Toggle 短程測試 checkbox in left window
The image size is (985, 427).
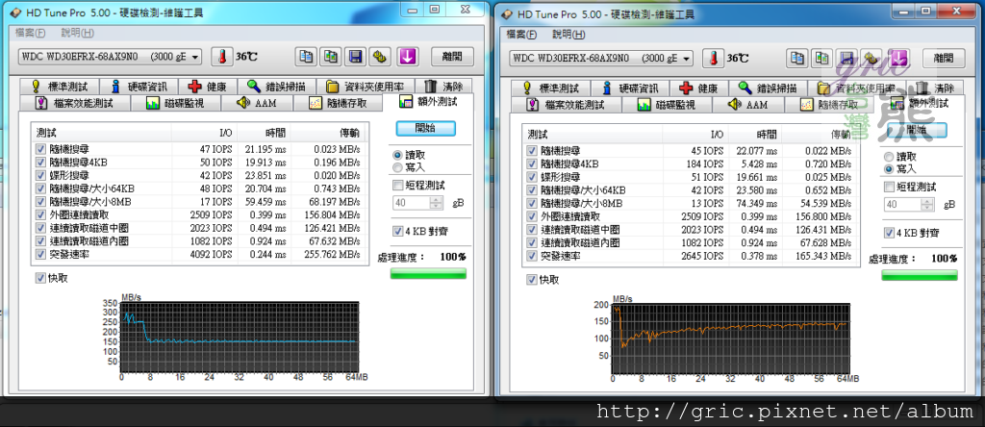coord(397,186)
